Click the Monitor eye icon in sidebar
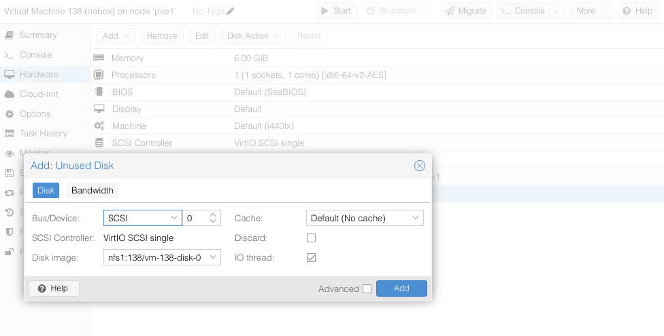The height and width of the screenshot is (336, 664). (x=10, y=153)
